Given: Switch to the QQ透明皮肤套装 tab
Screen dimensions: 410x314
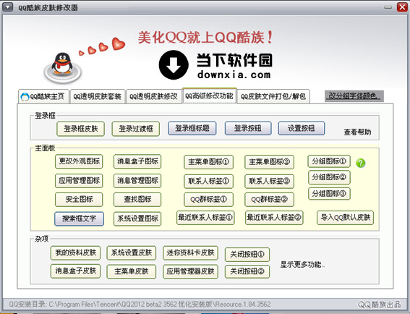Looking at the screenshot, I should click(98, 96).
